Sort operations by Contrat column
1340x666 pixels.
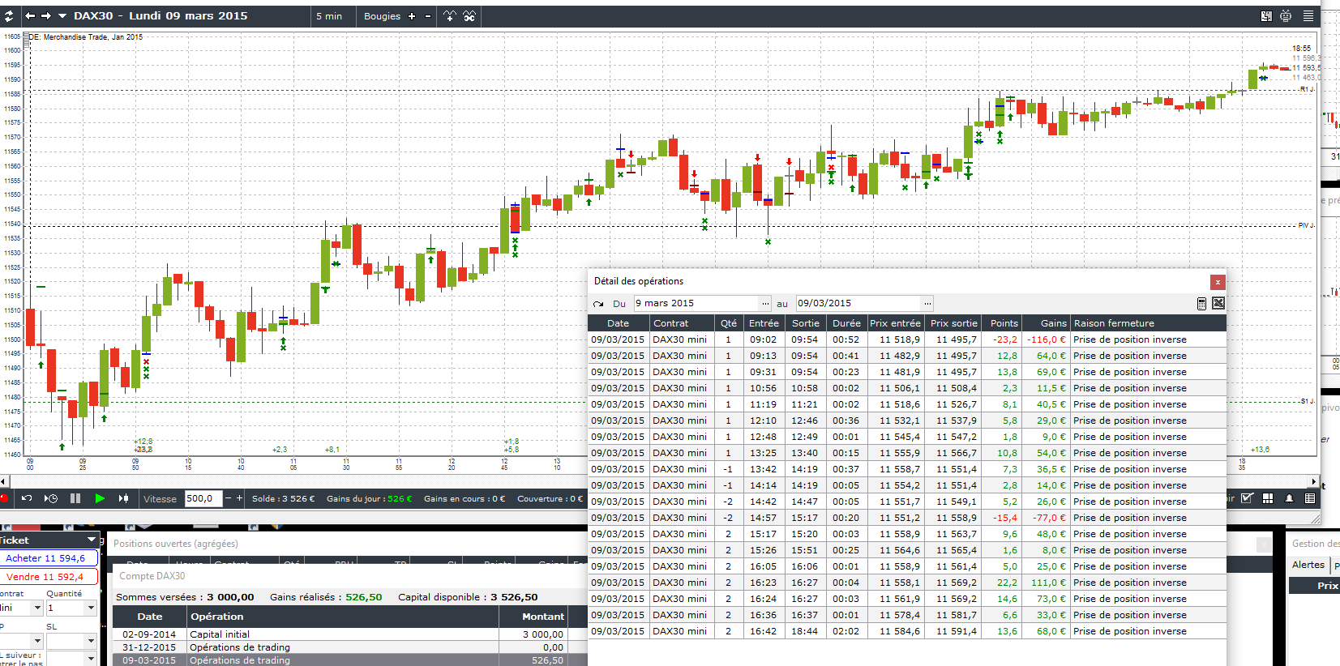[682, 323]
